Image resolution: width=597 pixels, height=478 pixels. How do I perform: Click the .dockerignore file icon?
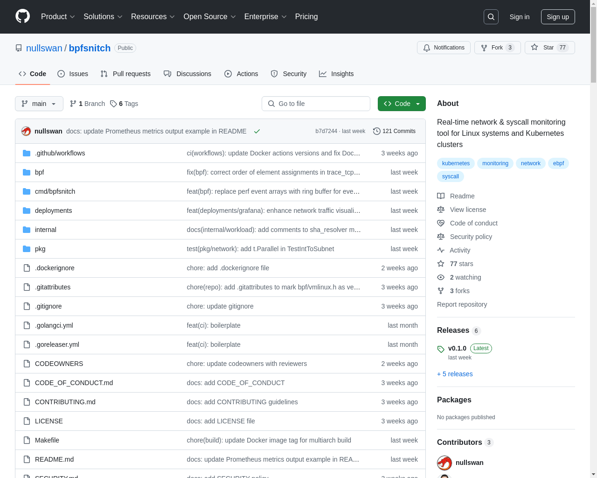tap(27, 268)
